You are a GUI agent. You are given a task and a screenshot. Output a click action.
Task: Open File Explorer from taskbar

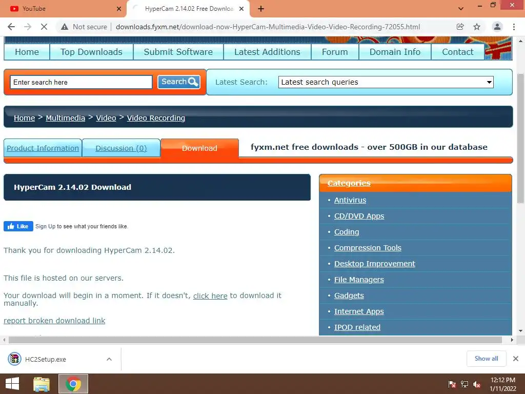pyautogui.click(x=42, y=384)
